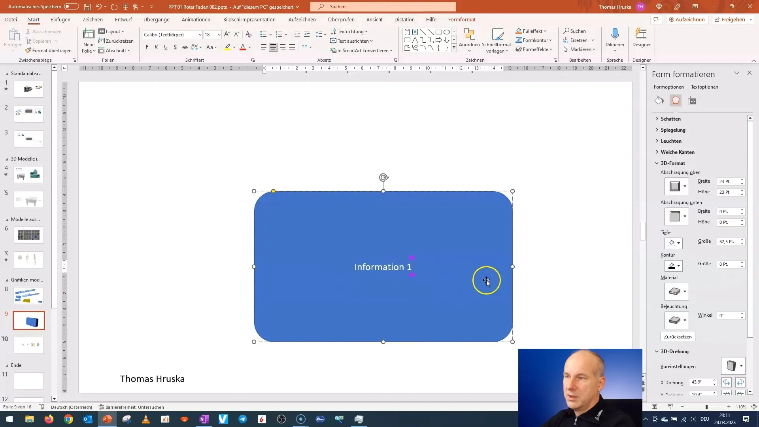Open the comments pane icon
This screenshot has width=759, height=427.
pos(656,19)
